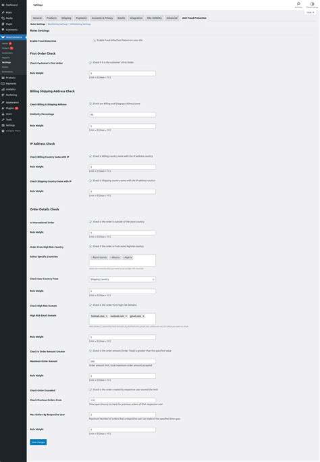
Task: Open the Check User Country From dropdown
Action: (122, 279)
